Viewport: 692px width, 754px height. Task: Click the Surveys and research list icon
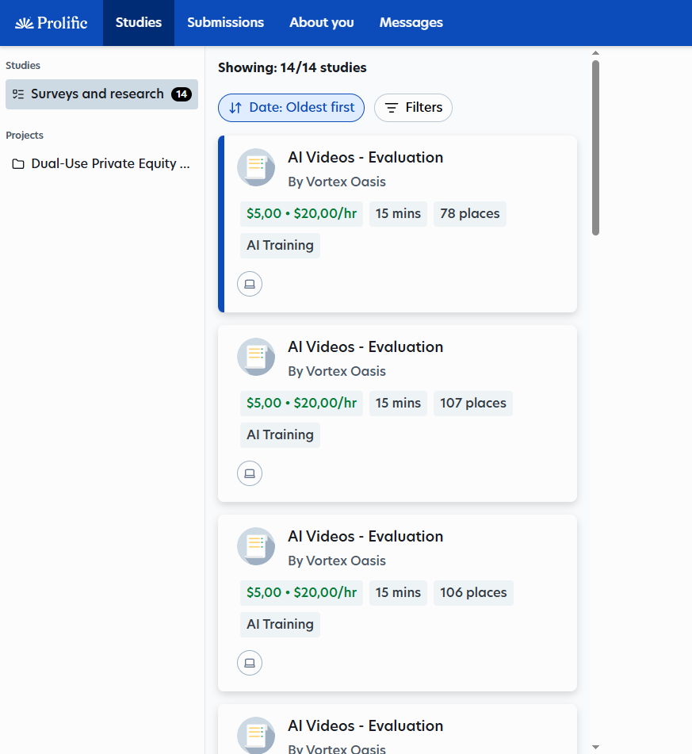pyautogui.click(x=18, y=94)
